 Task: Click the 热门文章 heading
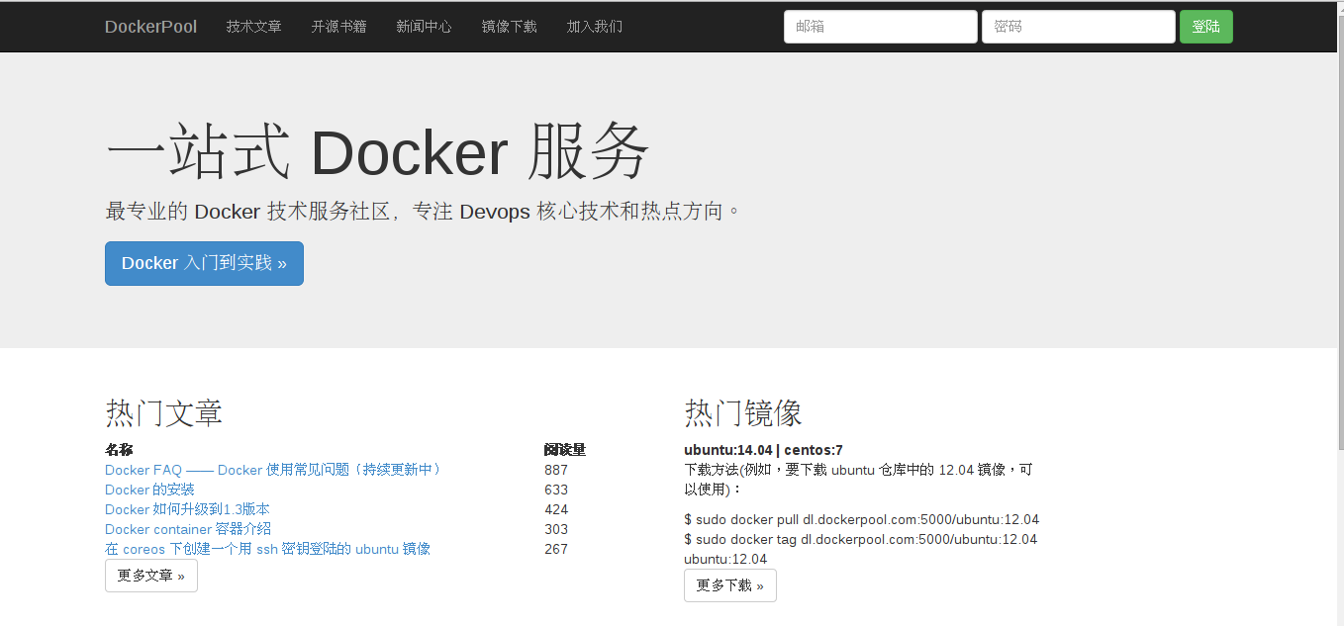pyautogui.click(x=163, y=412)
